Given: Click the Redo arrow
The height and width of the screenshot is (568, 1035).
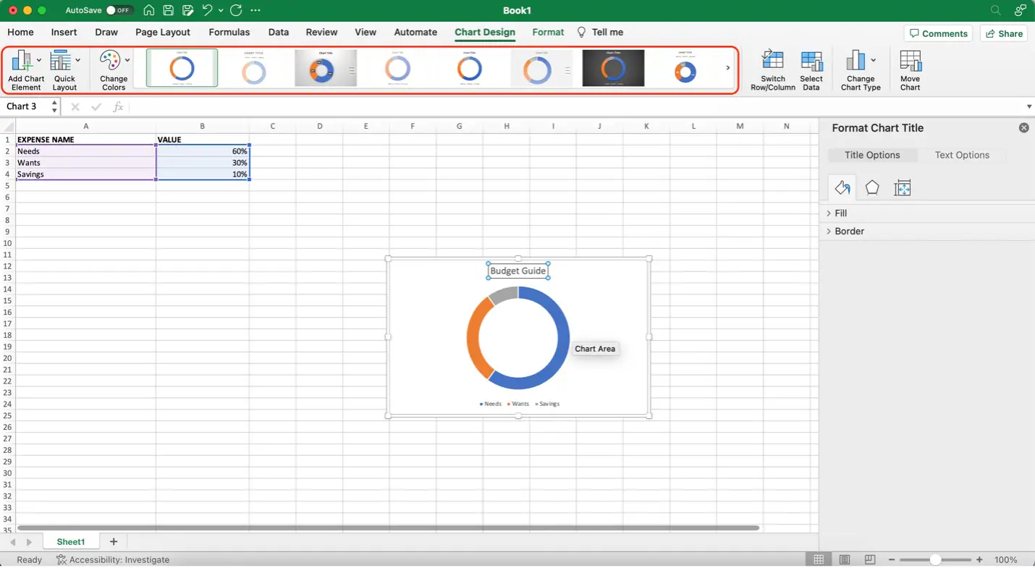Looking at the screenshot, I should [236, 10].
